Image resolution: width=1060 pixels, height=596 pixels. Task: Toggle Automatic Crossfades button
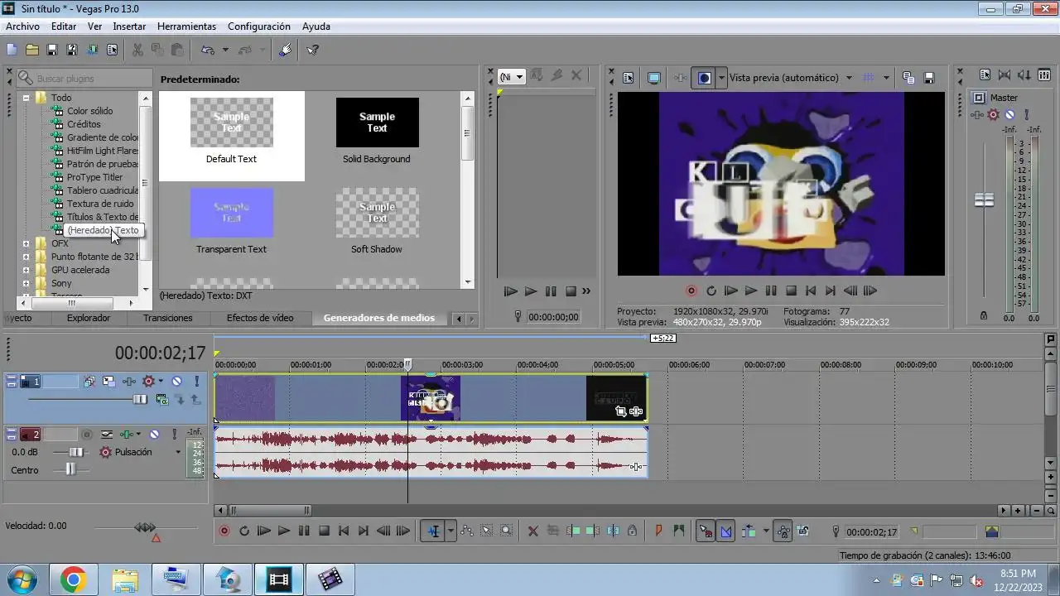click(x=725, y=531)
